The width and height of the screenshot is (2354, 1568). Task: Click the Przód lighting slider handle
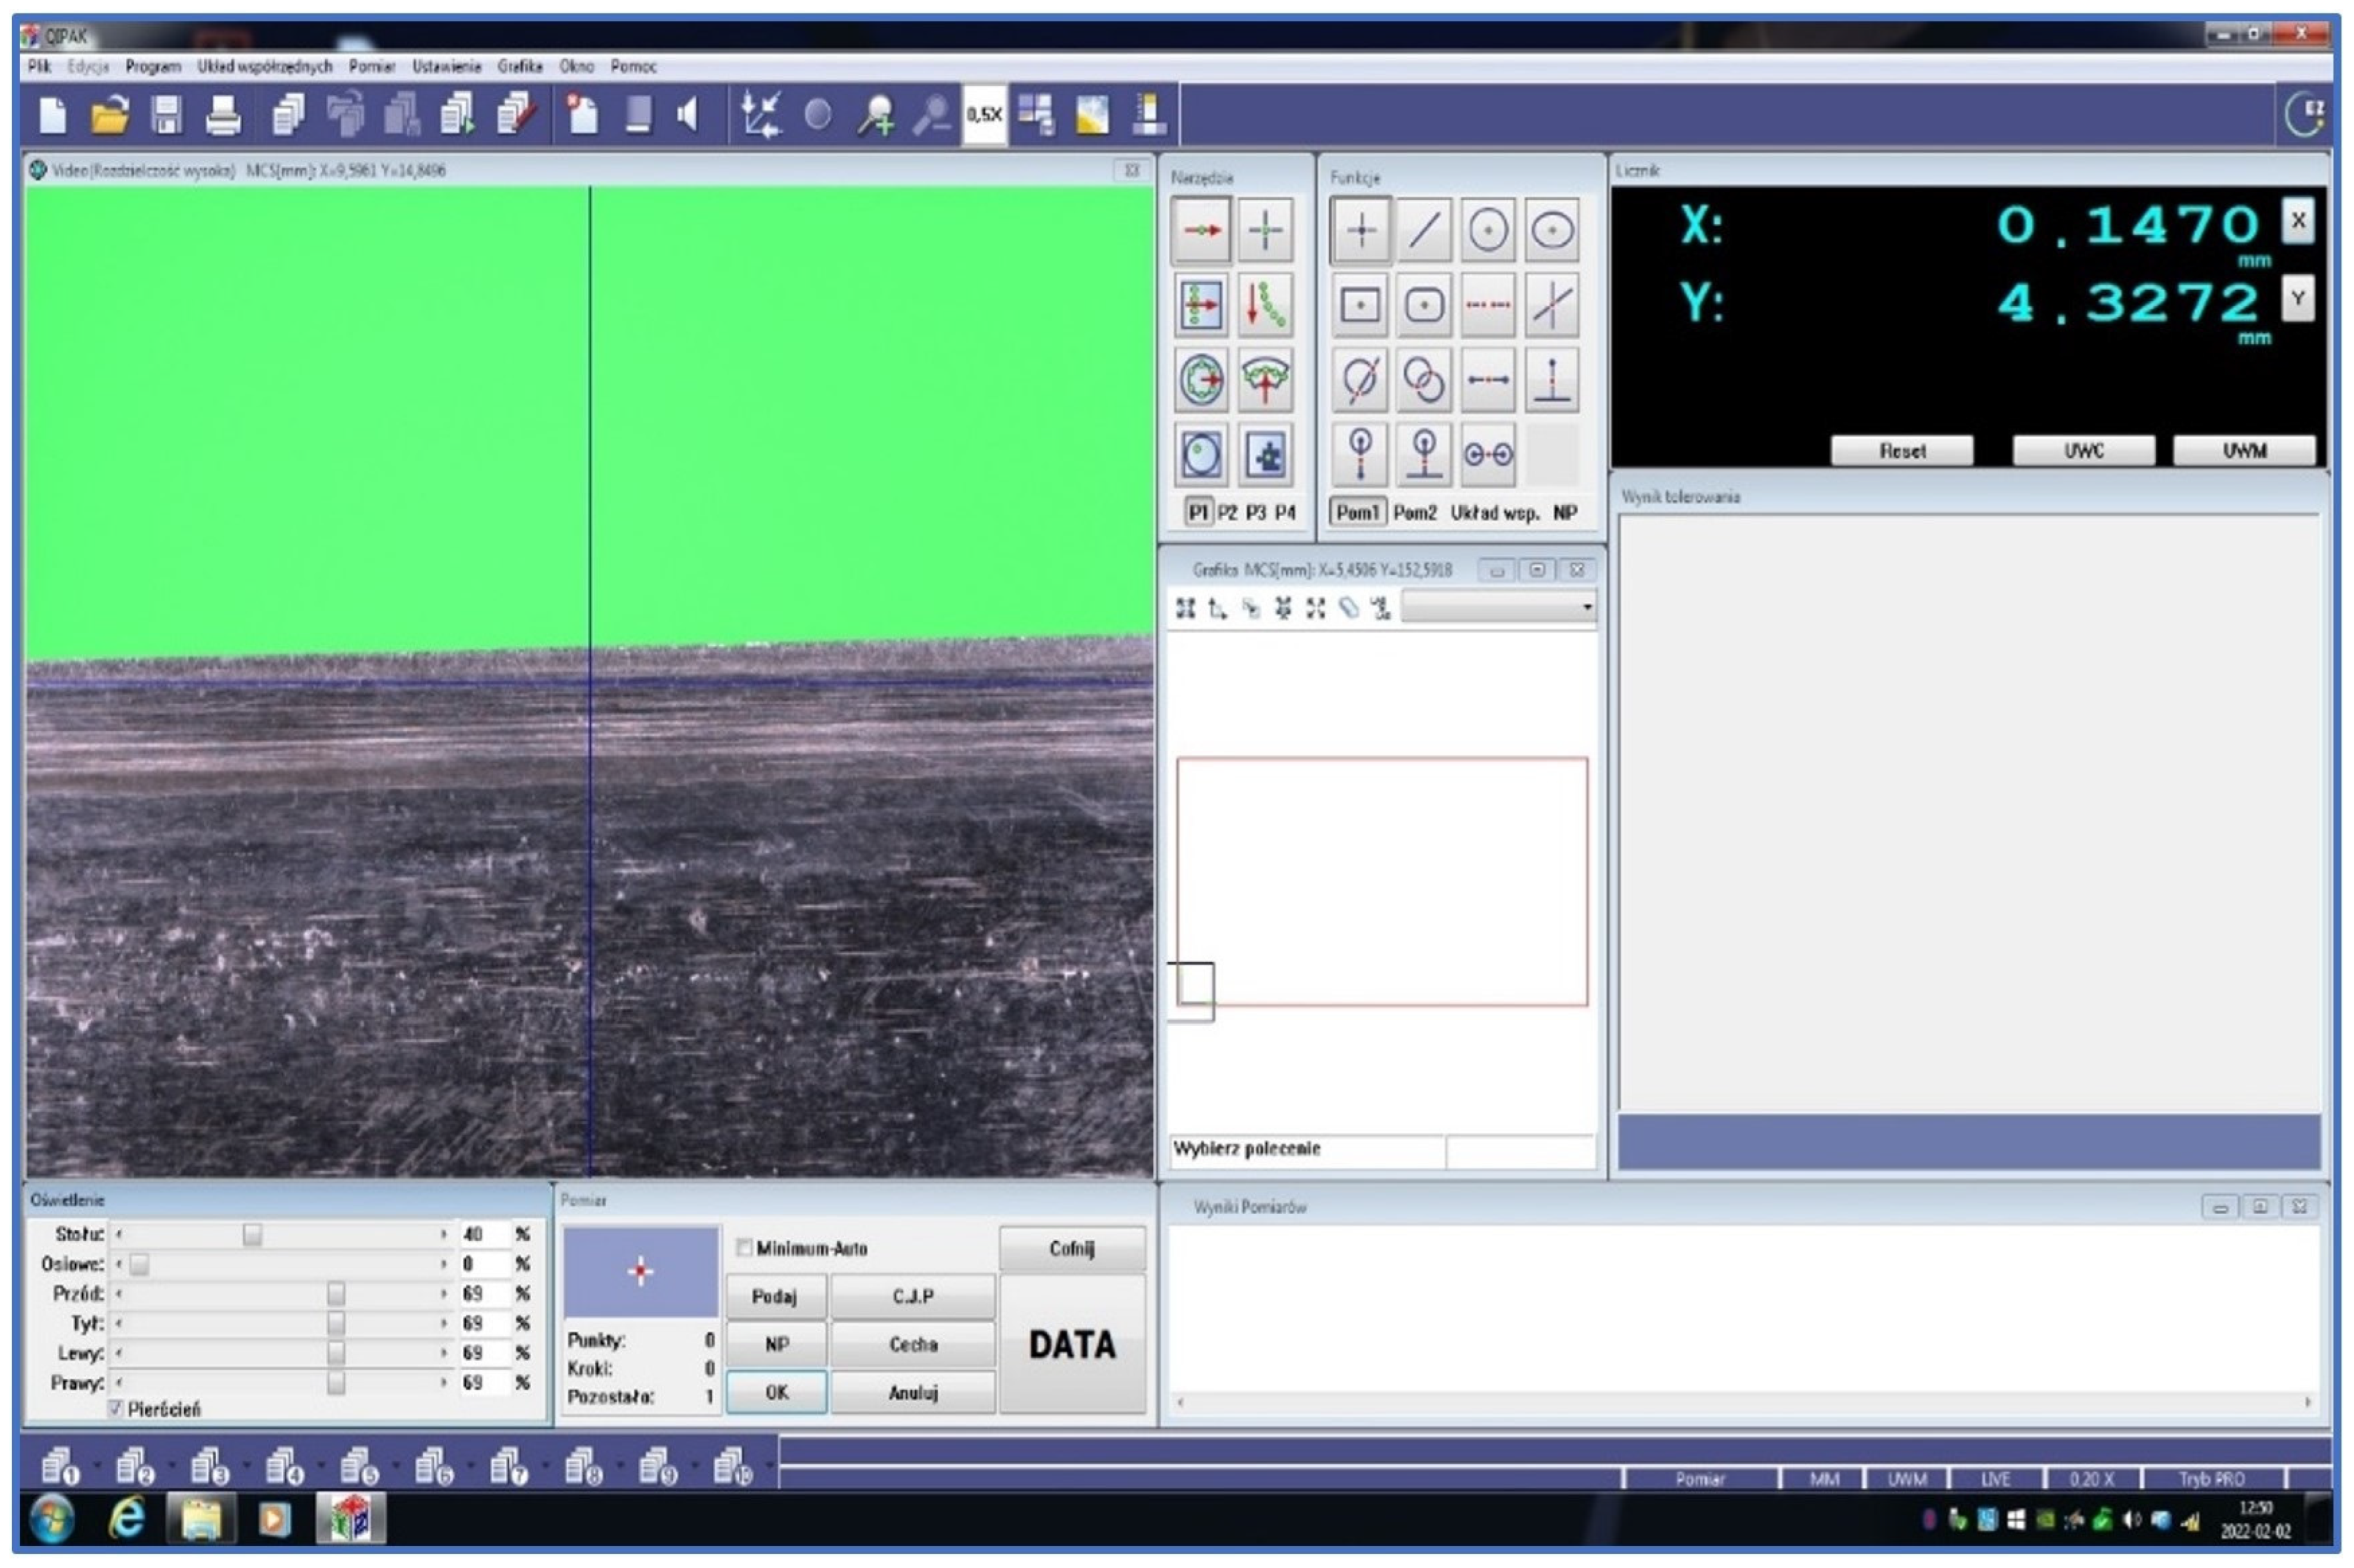pyautogui.click(x=336, y=1294)
